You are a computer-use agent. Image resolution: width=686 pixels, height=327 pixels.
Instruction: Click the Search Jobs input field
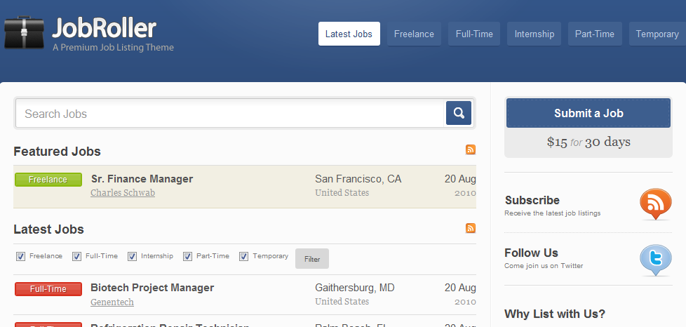(230, 114)
